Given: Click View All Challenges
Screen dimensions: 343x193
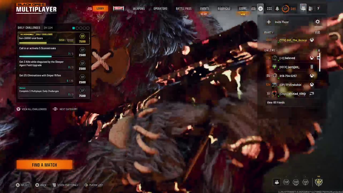Looking at the screenshot, I should (x=31, y=109).
